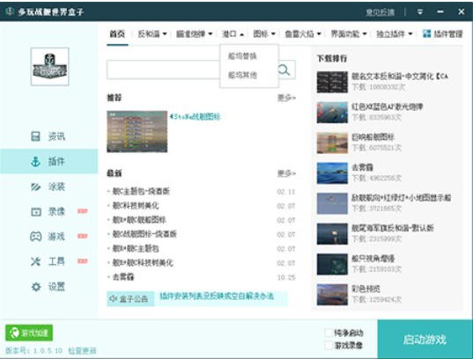473x359 pixels.
Task: Open thumbnail of 船只视角增强
Action: (x=332, y=264)
